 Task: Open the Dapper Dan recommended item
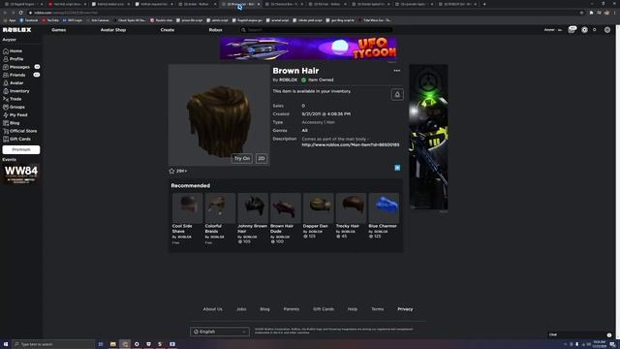coord(318,216)
